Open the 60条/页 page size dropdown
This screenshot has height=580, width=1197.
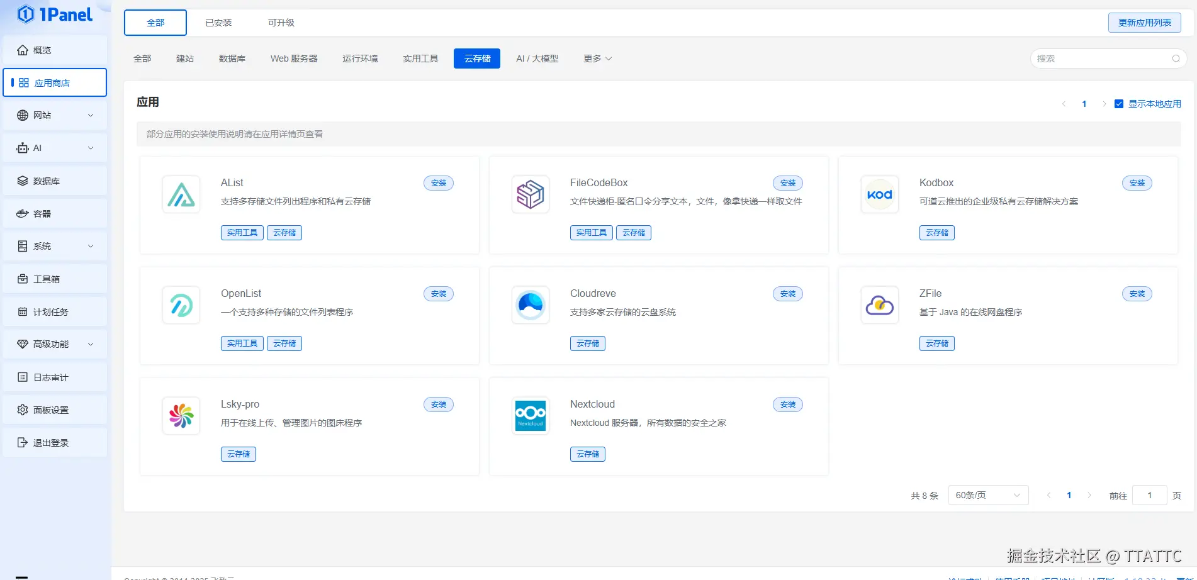click(x=988, y=495)
